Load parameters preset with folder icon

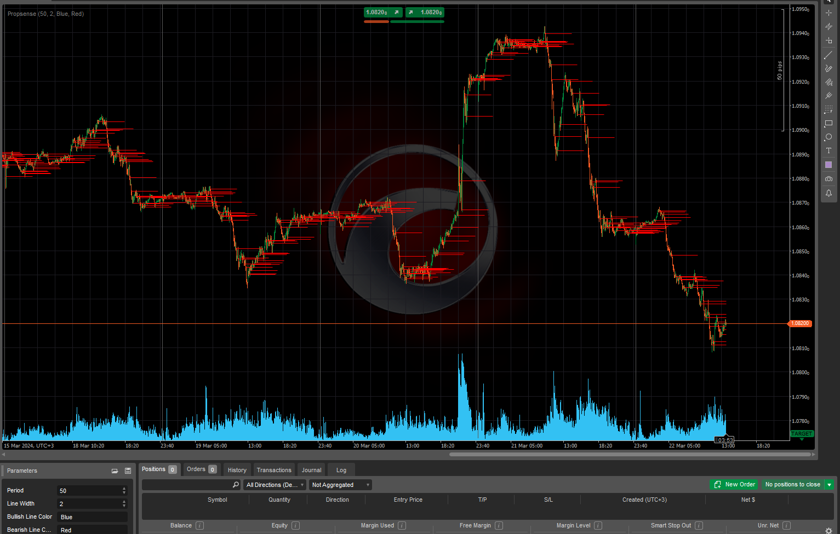tap(115, 471)
